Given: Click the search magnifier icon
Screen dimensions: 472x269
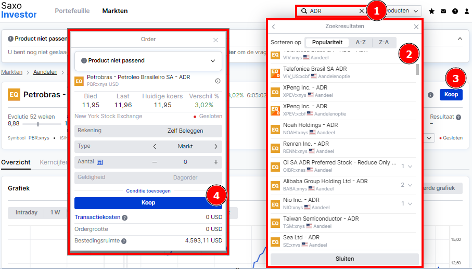Looking at the screenshot, I should [x=304, y=11].
